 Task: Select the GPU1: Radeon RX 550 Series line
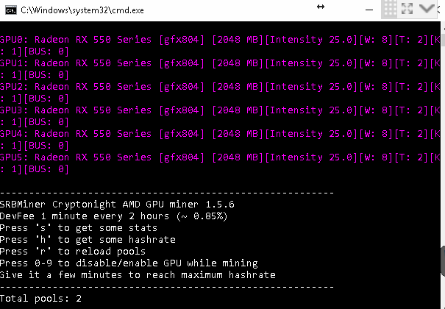pos(220,63)
